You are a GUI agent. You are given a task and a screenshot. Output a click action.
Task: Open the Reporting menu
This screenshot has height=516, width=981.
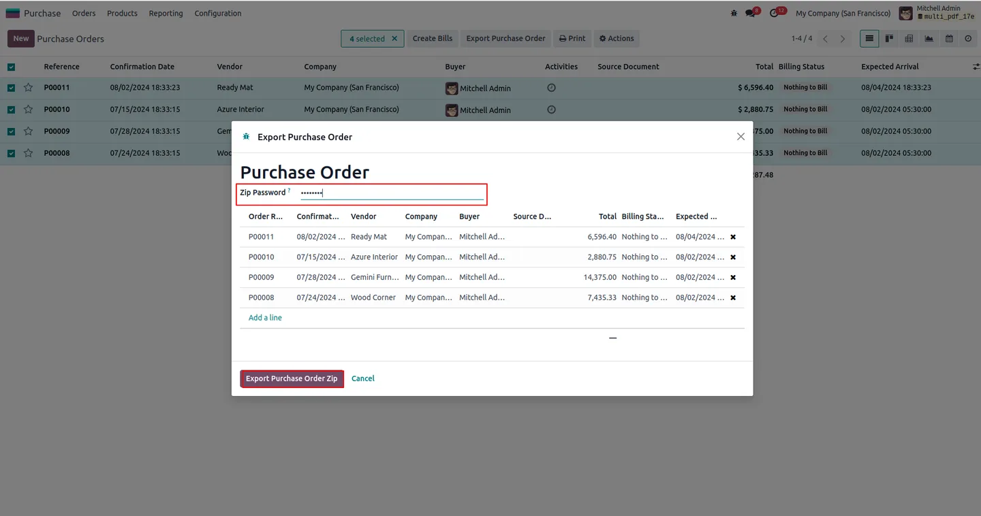tap(166, 13)
